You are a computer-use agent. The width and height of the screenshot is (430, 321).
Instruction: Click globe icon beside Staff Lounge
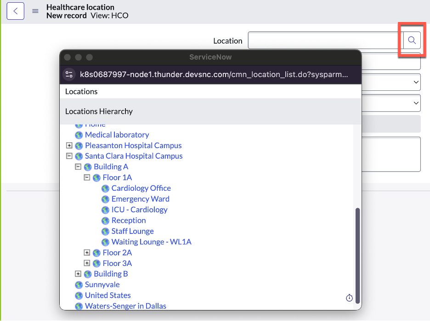point(105,232)
